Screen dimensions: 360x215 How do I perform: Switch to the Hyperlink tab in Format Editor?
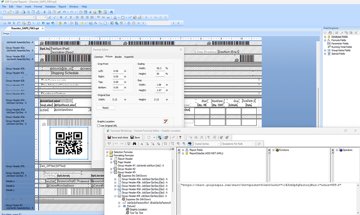[x=129, y=56]
